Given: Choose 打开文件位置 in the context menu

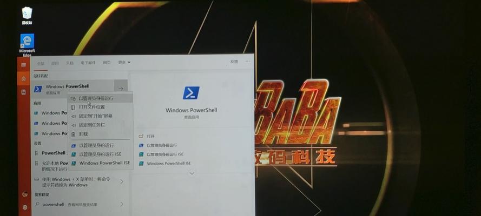Looking at the screenshot, I should [100, 107].
